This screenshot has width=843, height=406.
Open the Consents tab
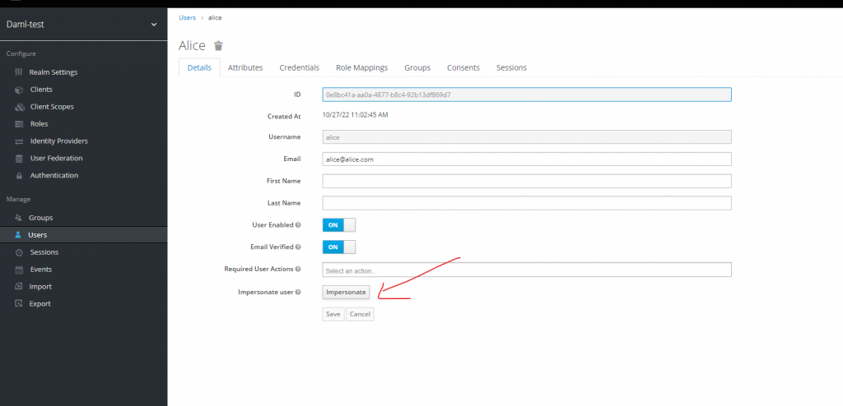[463, 67]
